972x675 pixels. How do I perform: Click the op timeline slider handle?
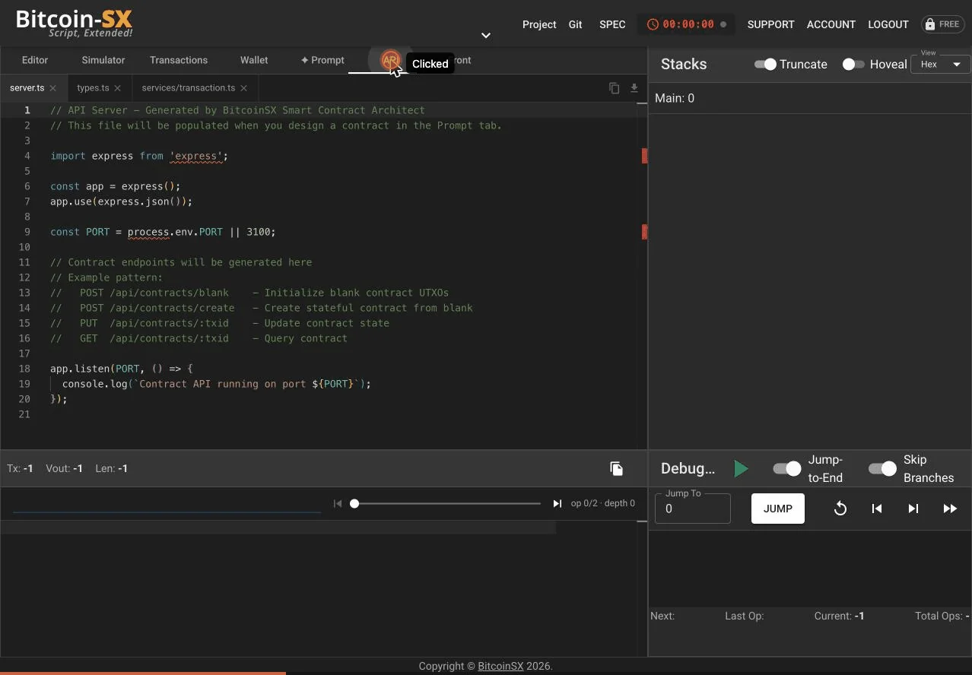pyautogui.click(x=354, y=503)
